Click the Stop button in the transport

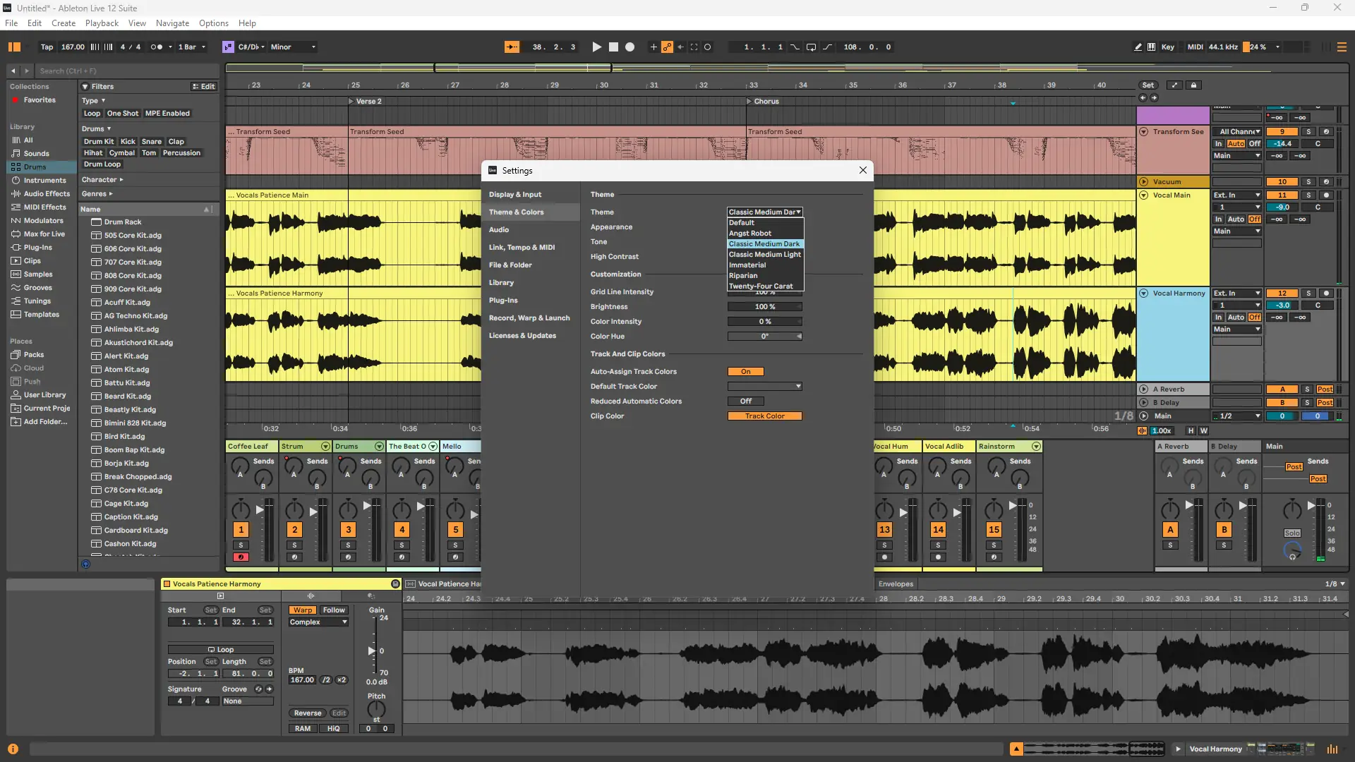613,47
